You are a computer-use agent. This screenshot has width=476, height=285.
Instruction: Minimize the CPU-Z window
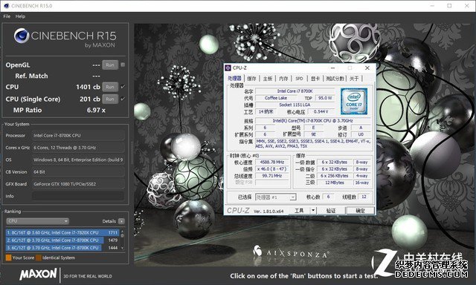332,68
